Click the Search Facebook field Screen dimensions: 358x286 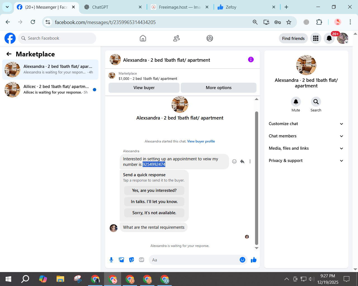57,38
